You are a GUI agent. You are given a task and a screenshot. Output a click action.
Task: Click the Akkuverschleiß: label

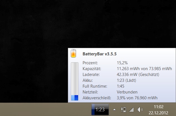tap(97, 98)
